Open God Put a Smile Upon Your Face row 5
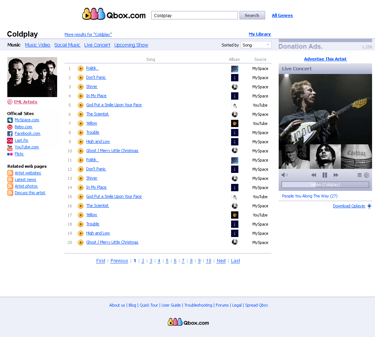The width and height of the screenshot is (375, 337). coord(114,105)
